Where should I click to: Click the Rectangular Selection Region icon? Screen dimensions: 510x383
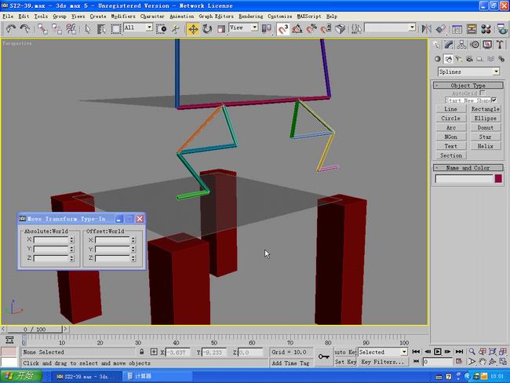point(115,29)
